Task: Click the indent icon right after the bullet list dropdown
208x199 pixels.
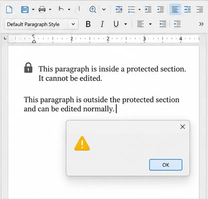Action: point(148,9)
